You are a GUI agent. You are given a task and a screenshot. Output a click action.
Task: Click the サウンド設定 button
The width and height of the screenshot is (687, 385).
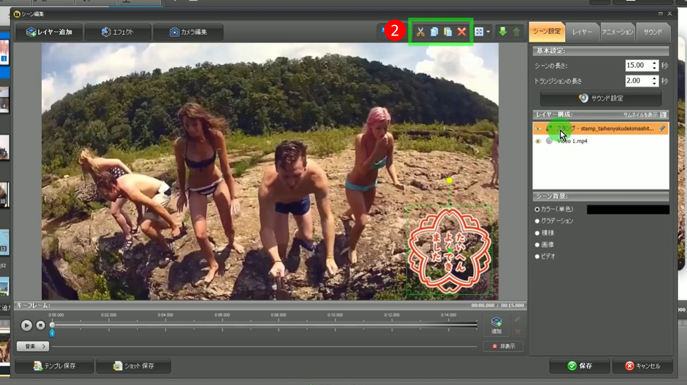tap(600, 98)
